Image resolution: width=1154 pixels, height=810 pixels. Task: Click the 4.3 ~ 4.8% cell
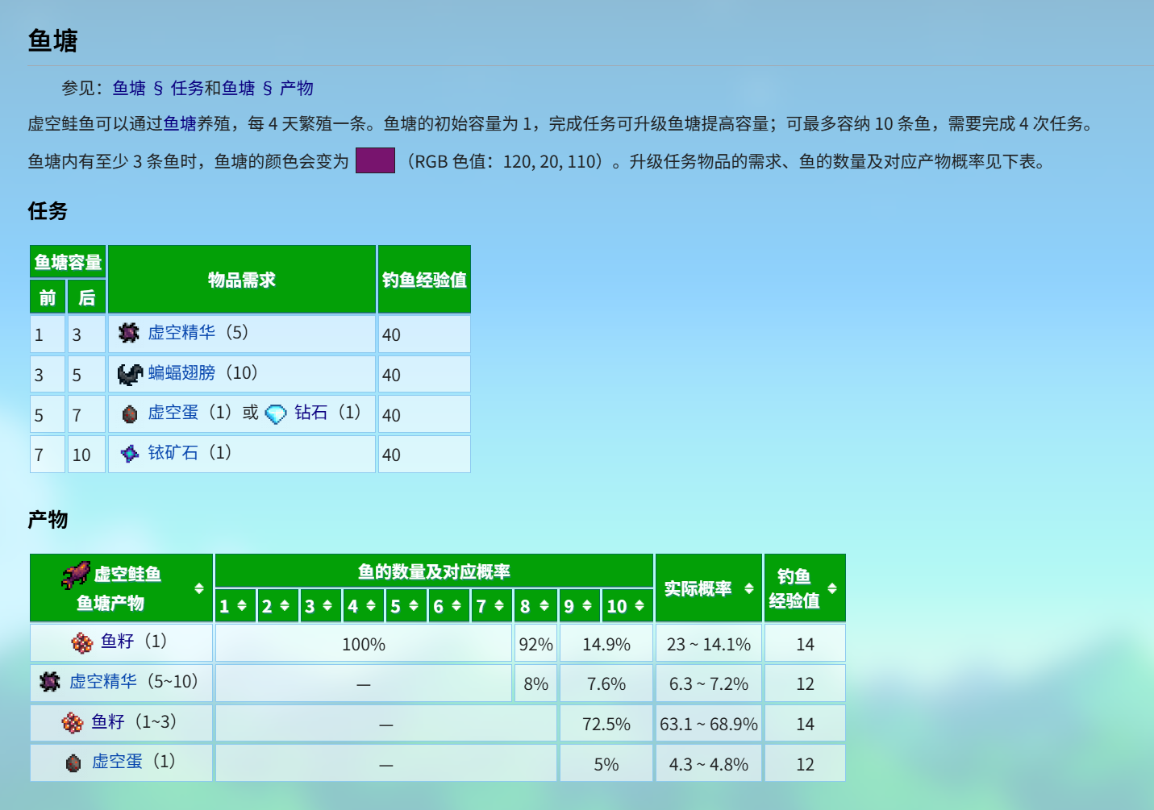click(x=709, y=763)
